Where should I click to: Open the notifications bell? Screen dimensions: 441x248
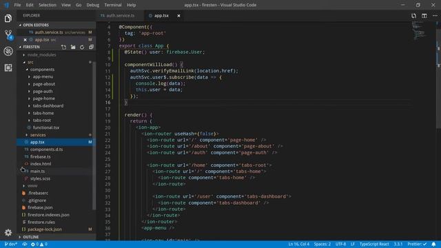[x=433, y=244]
